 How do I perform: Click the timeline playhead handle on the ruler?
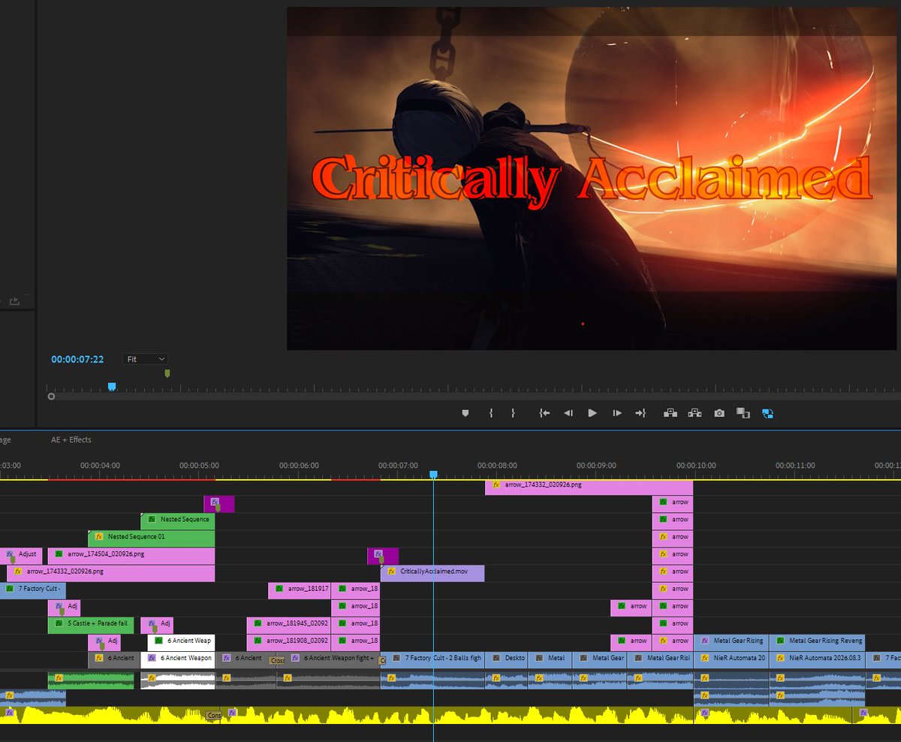tap(433, 475)
